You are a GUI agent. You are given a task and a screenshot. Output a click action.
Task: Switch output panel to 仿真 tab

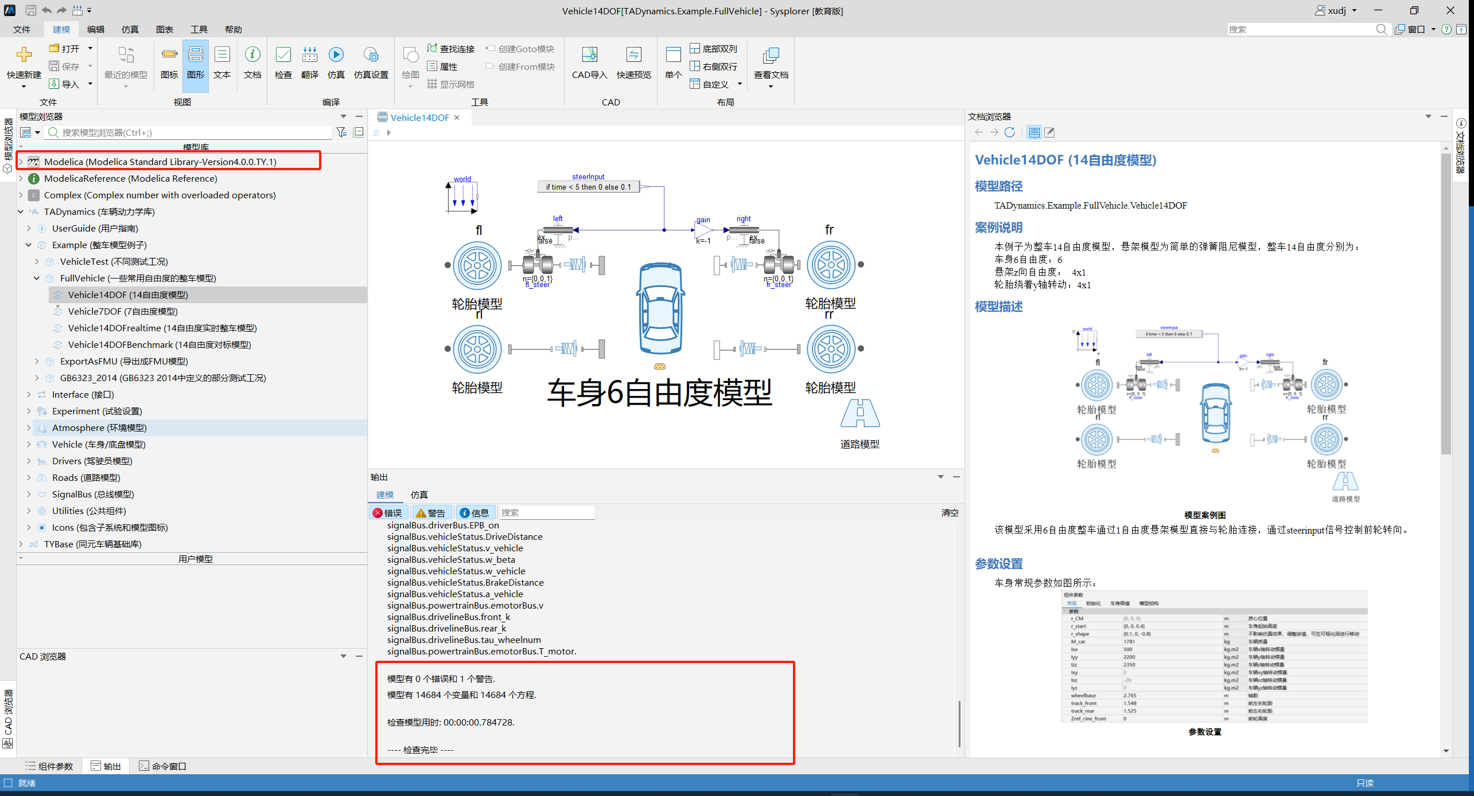coord(419,495)
